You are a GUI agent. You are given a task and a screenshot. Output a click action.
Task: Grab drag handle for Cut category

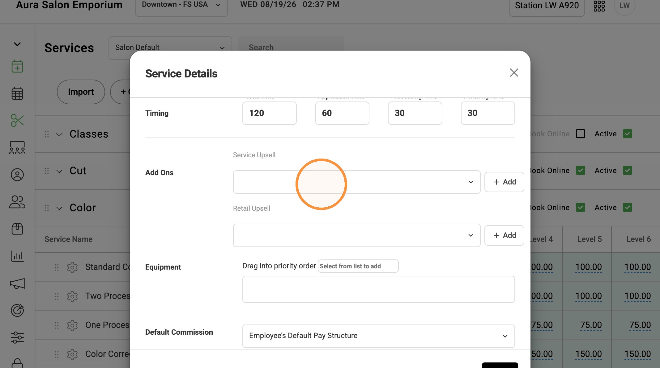[47, 171]
